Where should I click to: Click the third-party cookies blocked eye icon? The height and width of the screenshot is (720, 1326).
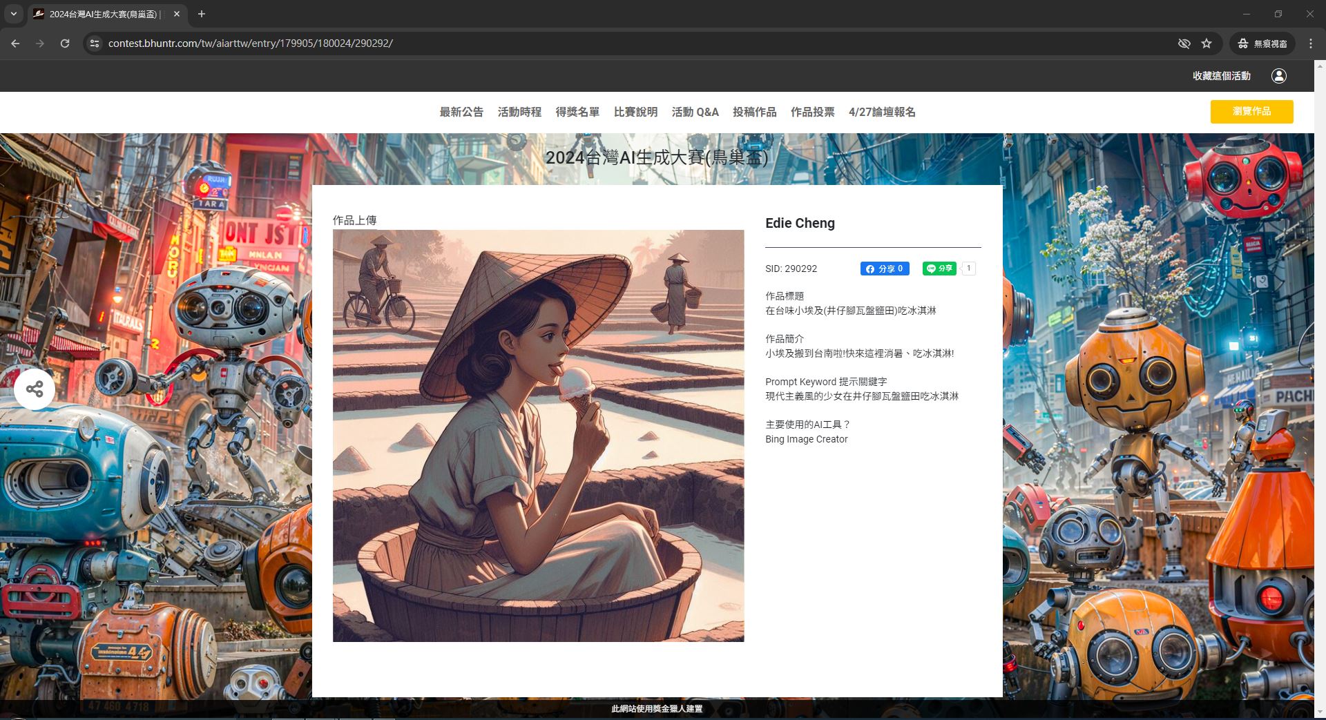click(1184, 43)
